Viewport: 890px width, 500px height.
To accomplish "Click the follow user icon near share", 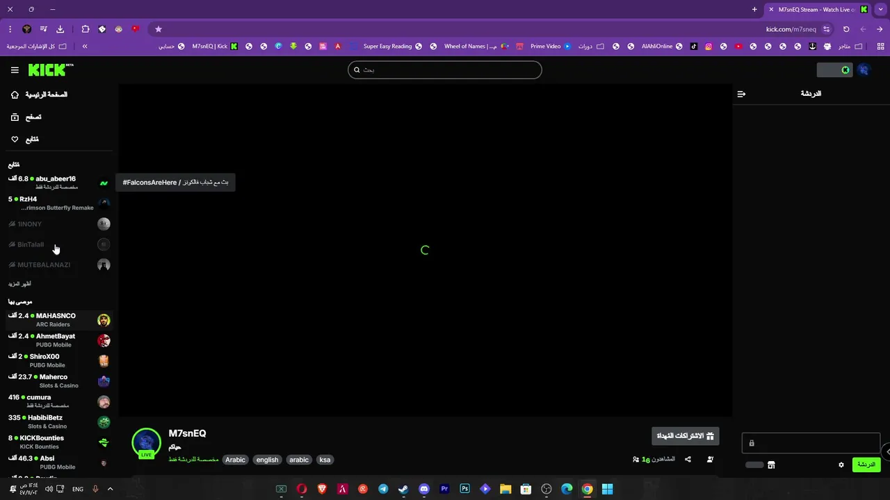I will coord(710,459).
